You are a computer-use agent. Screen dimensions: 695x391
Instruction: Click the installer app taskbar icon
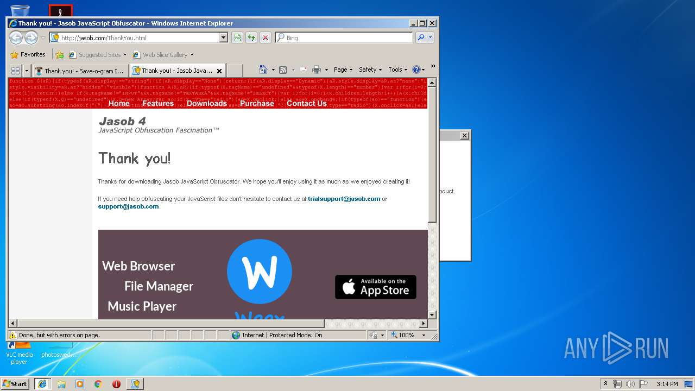(135, 383)
